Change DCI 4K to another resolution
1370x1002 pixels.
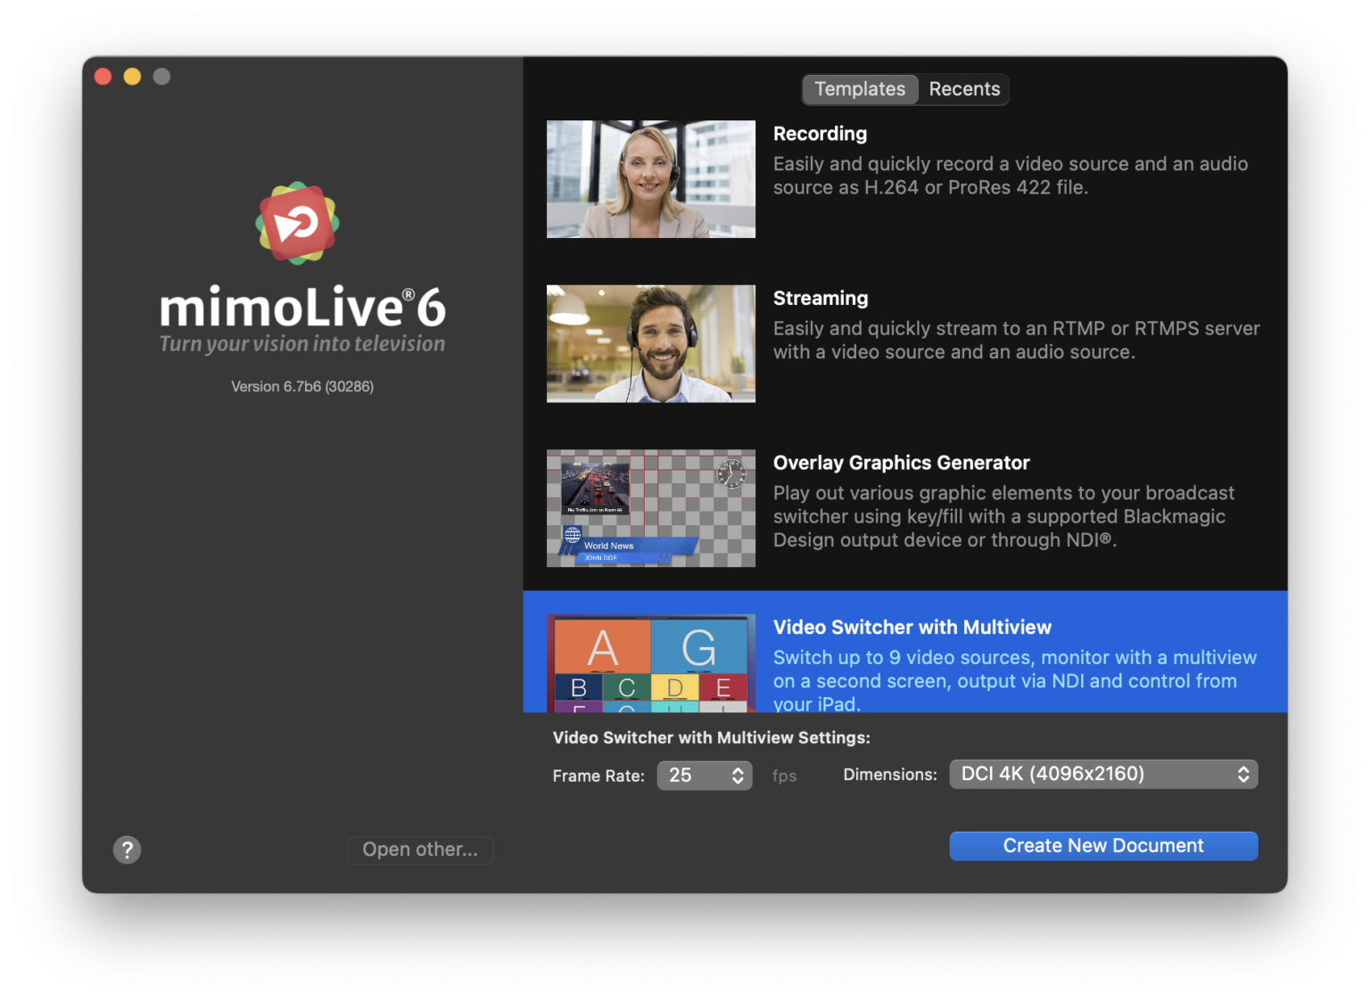click(x=1102, y=774)
